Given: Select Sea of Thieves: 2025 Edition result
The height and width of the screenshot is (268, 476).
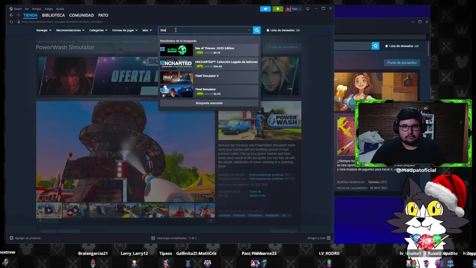Looking at the screenshot, I should click(209, 50).
